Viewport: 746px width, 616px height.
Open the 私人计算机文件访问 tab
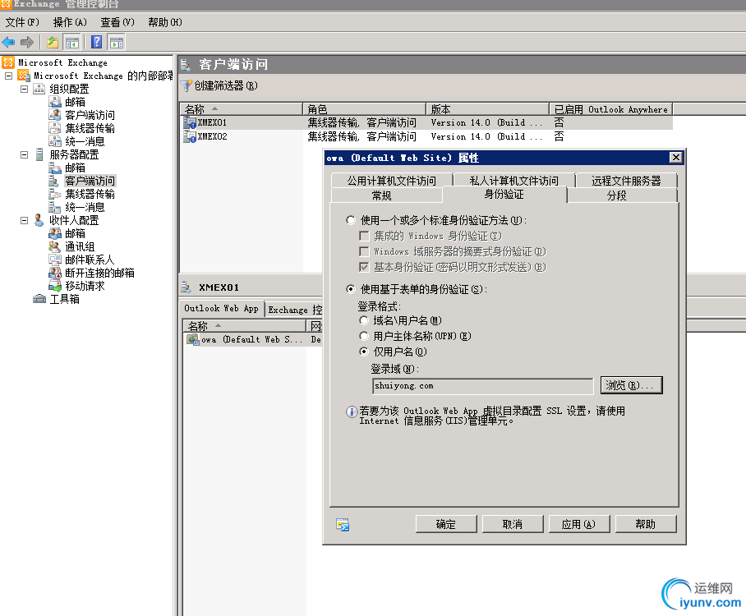coord(513,180)
